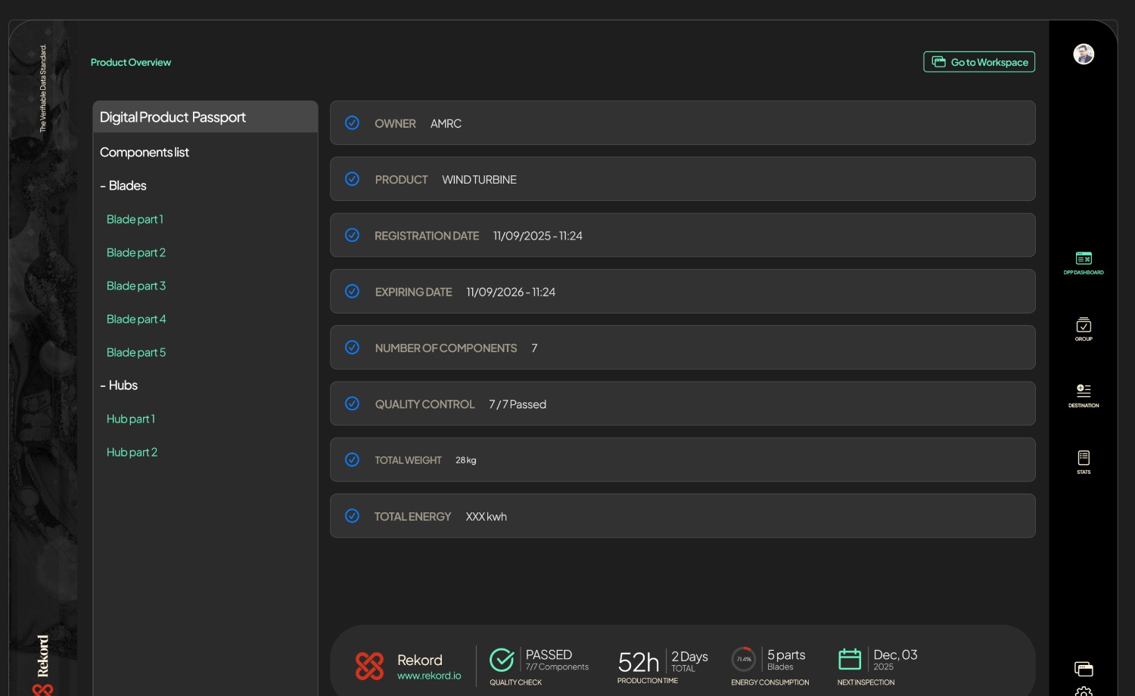1135x696 pixels.
Task: Toggle the check circle beside OWNER
Action: (x=353, y=122)
